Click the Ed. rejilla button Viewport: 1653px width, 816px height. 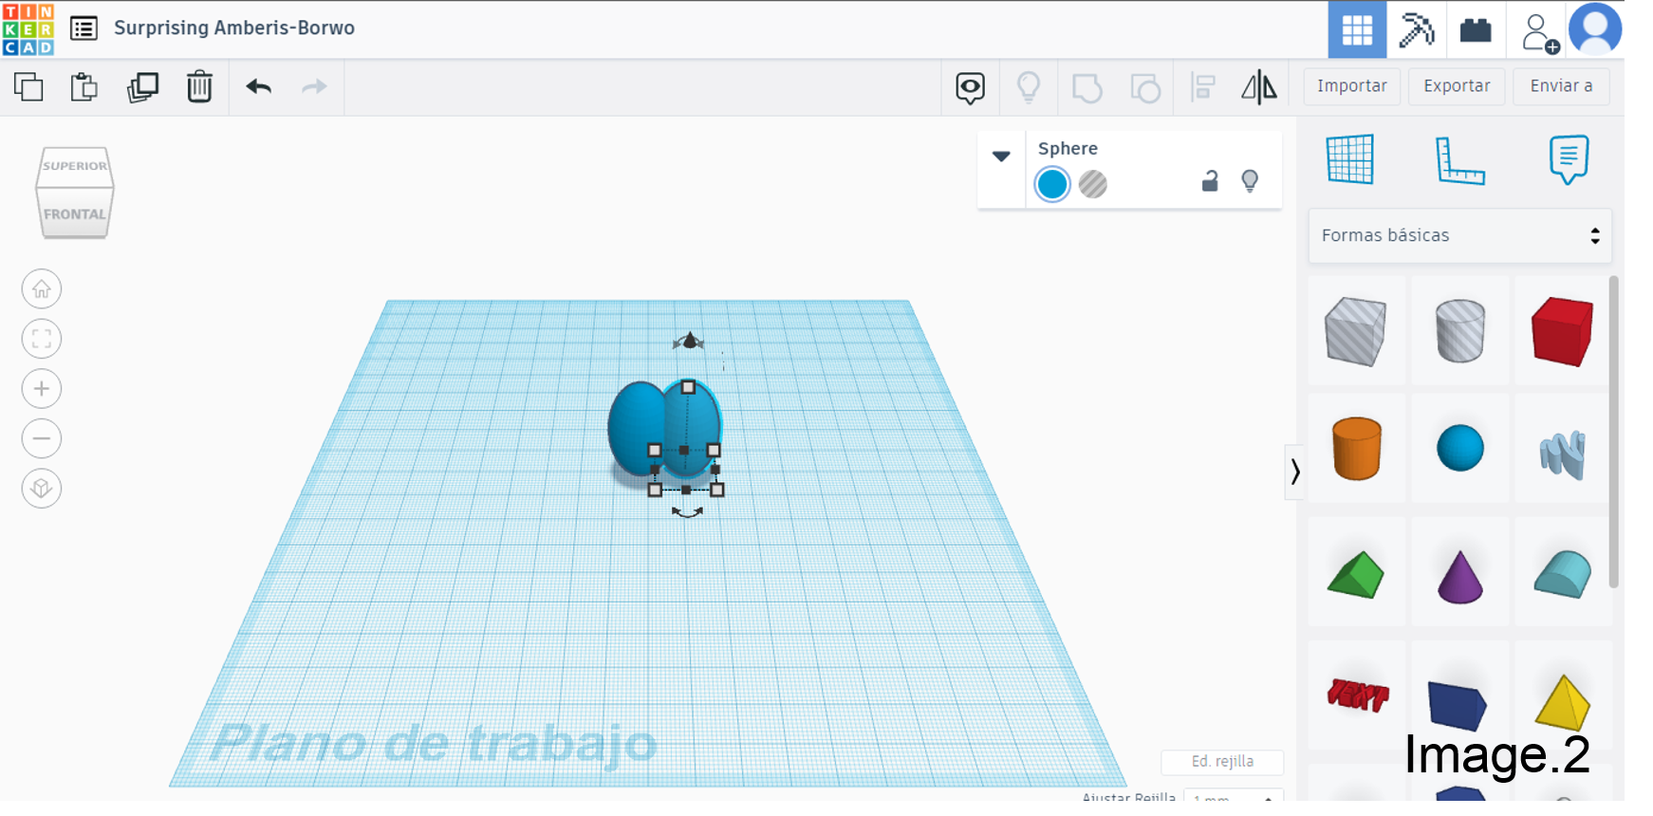tap(1222, 762)
